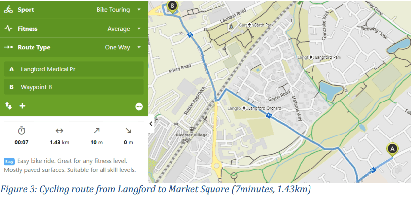
Task: Click the distance double-arrow icon
Action: coord(59,131)
